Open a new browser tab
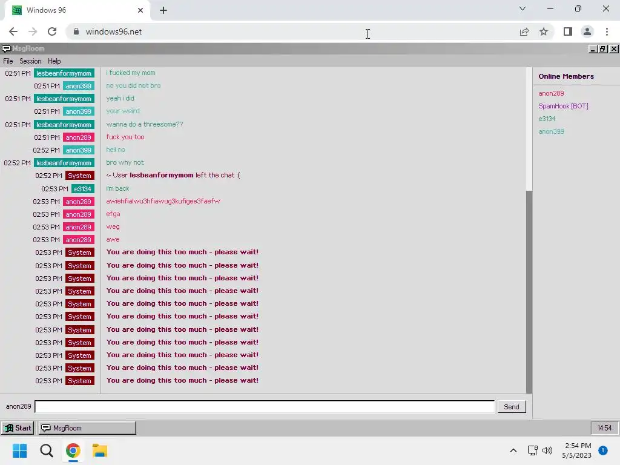The width and height of the screenshot is (620, 465). point(163,10)
